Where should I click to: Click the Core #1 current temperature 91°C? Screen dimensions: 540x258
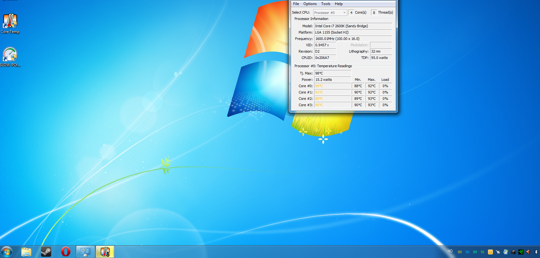333,92
